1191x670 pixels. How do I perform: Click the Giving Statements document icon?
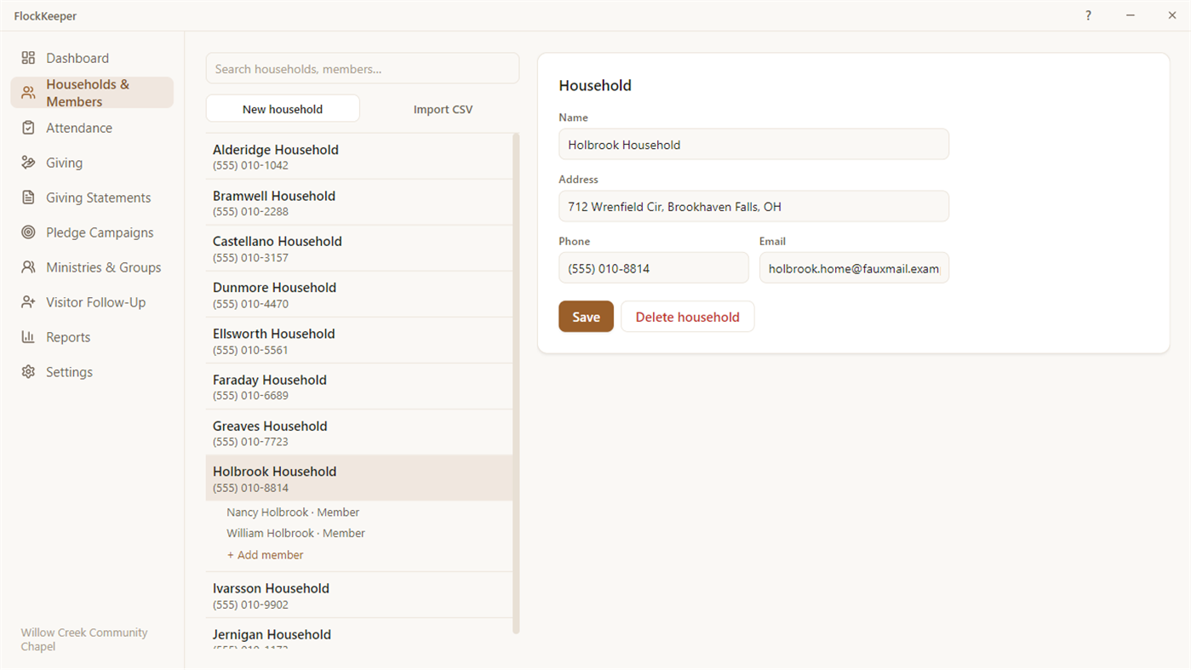28,198
